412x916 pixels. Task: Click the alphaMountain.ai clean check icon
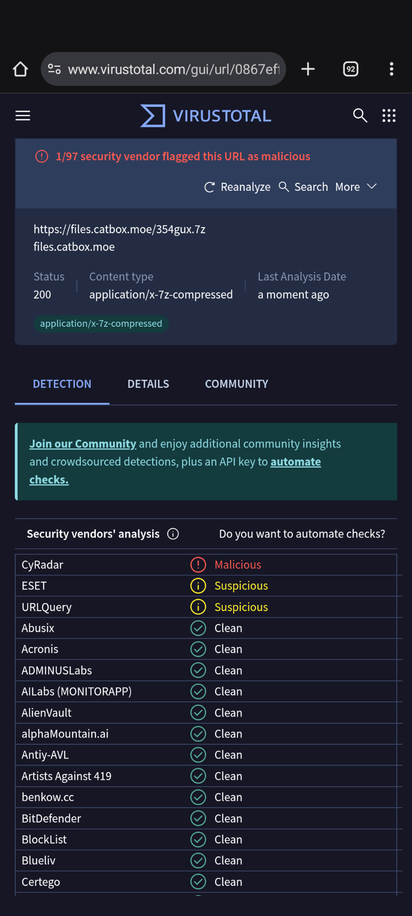[x=198, y=734]
